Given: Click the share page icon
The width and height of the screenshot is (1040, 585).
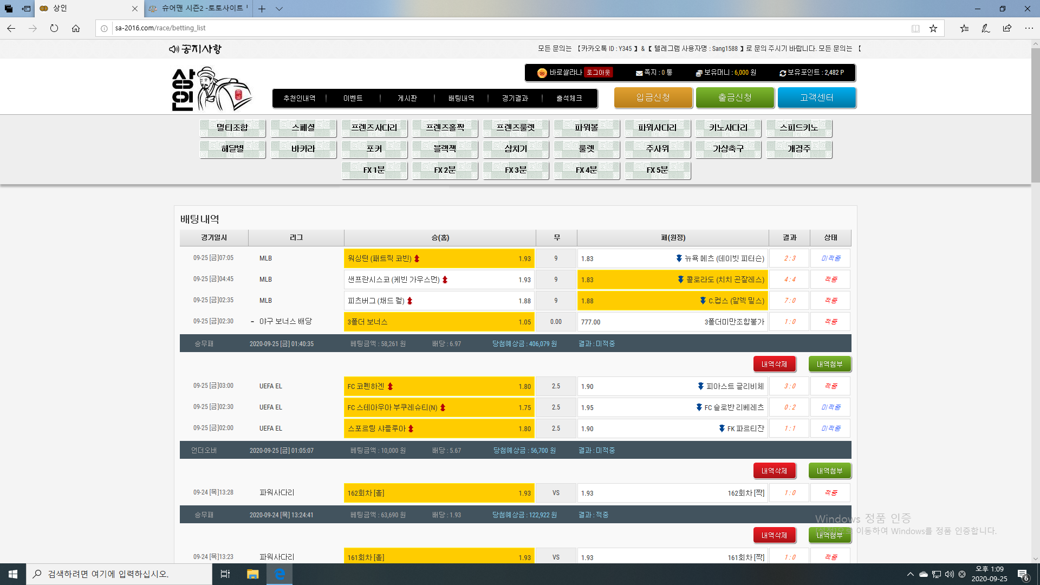Looking at the screenshot, I should (x=1007, y=28).
